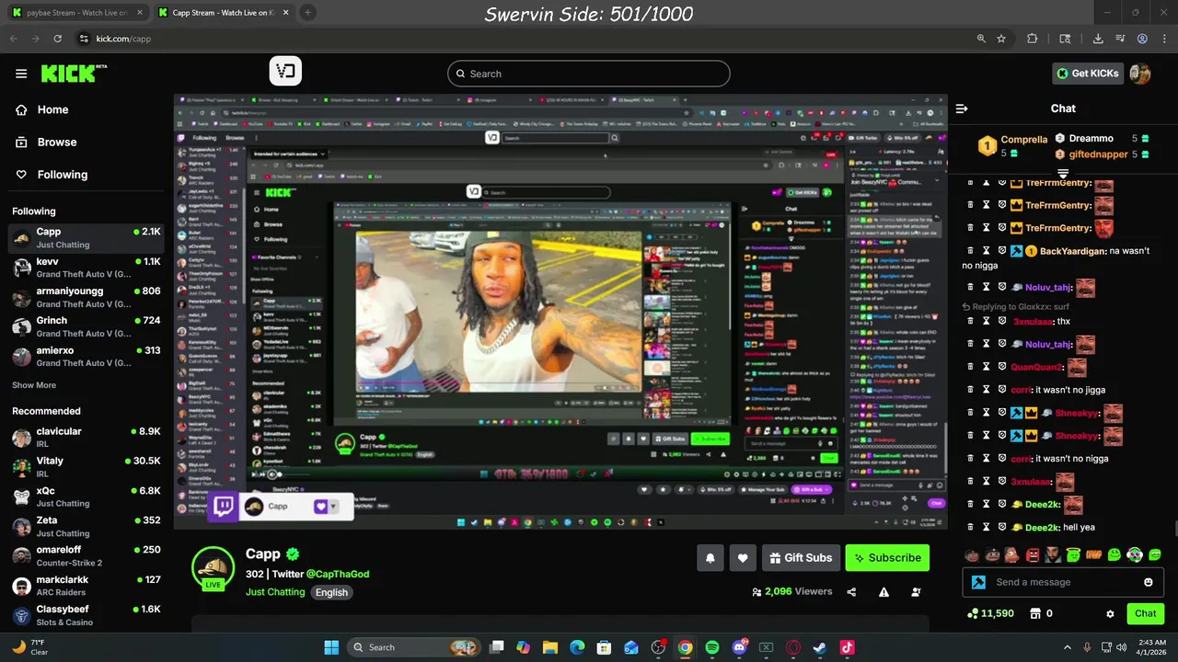This screenshot has height=662, width=1178.
Task: Open a new Chrome tab
Action: point(307,13)
